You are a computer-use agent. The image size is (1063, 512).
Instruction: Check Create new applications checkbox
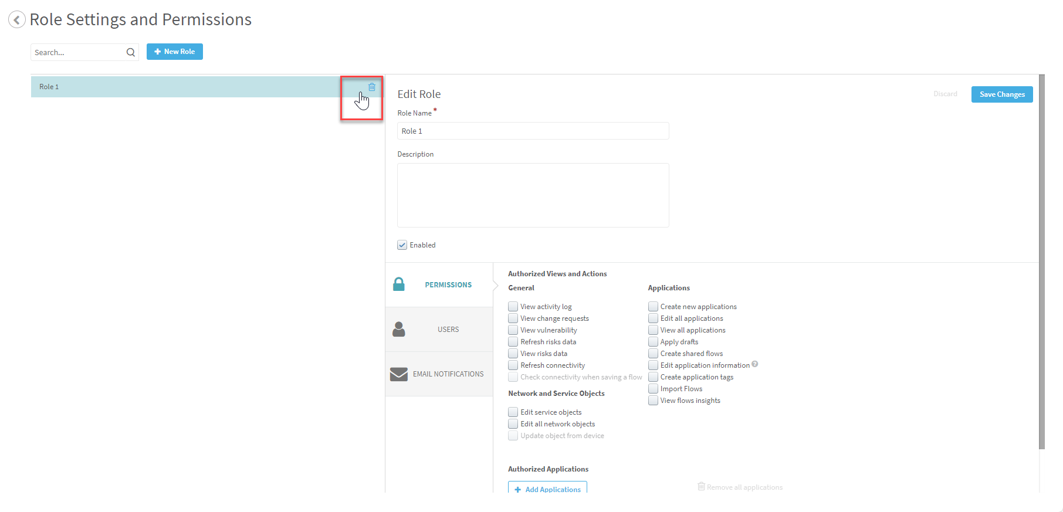[x=653, y=307]
